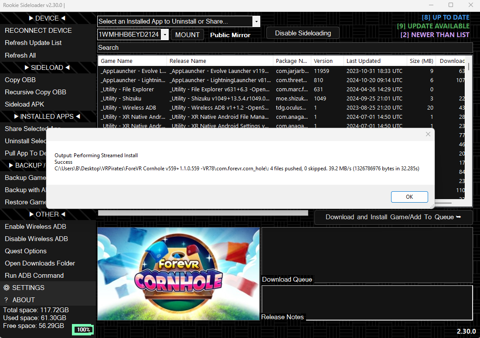Viewport: 480px width, 338px height.
Task: Sort list by Game Name column
Action: [132, 61]
